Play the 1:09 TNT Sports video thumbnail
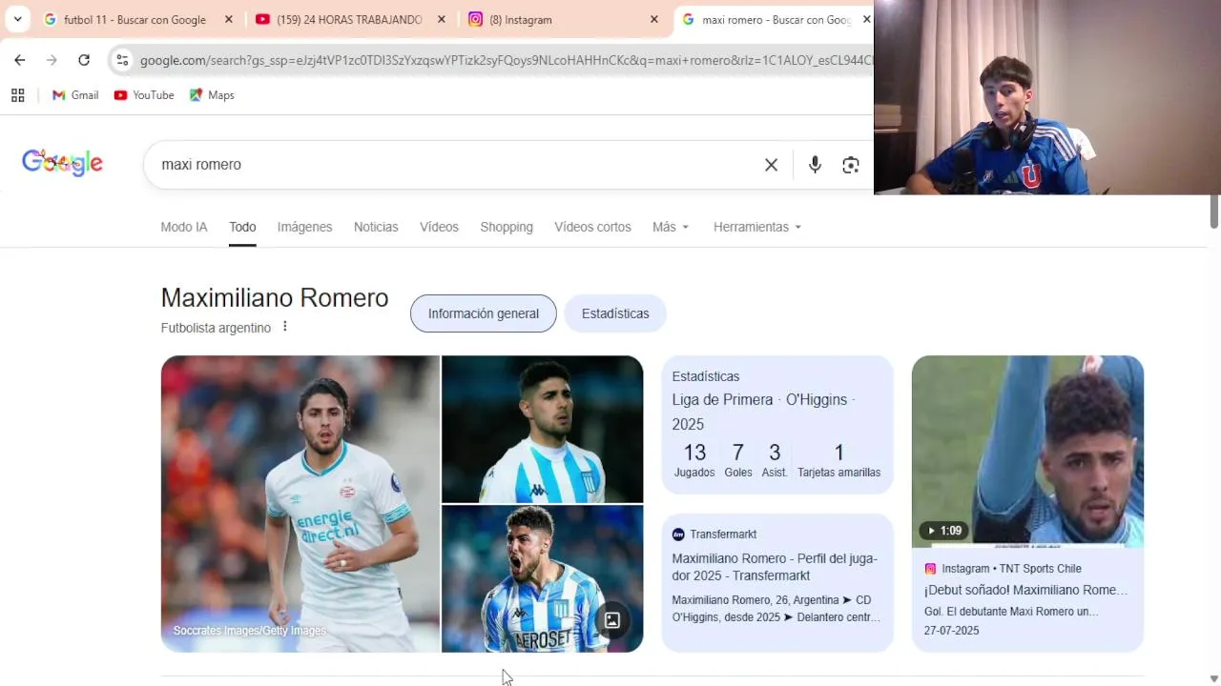Viewport: 1221px width, 686px height. [x=1027, y=452]
